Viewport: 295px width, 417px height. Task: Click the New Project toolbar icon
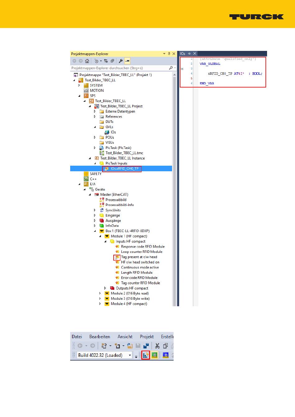[x=104, y=346]
